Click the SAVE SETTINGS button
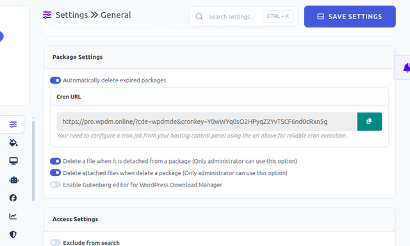Screen dimensions: 410x246 pos(350,17)
